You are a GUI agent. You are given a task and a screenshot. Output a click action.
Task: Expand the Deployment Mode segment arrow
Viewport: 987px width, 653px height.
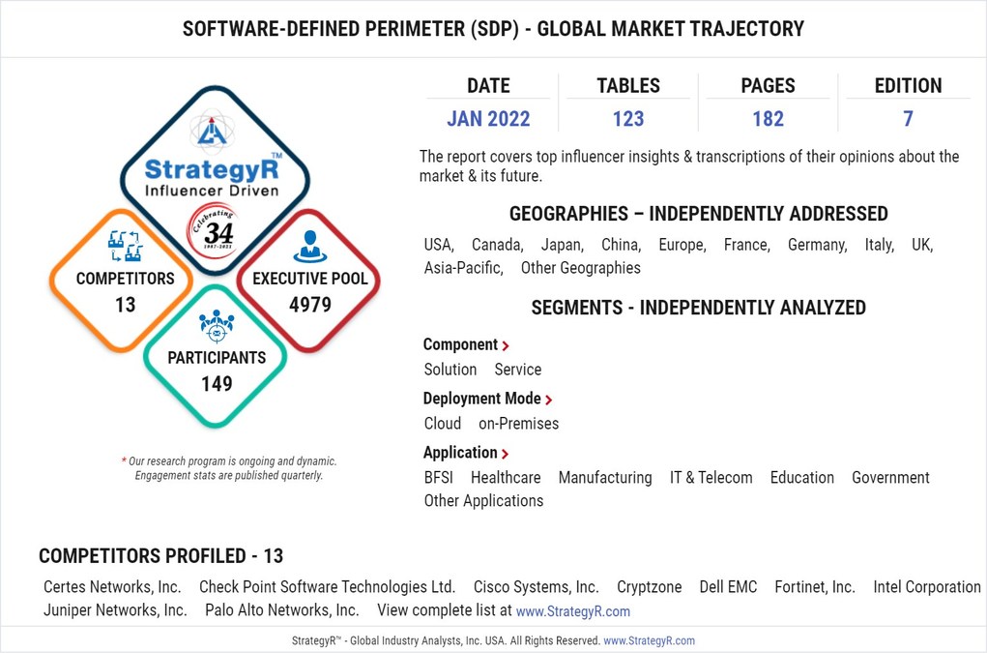point(549,400)
